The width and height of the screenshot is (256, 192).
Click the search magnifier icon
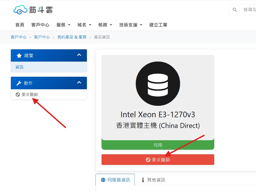[235, 10]
